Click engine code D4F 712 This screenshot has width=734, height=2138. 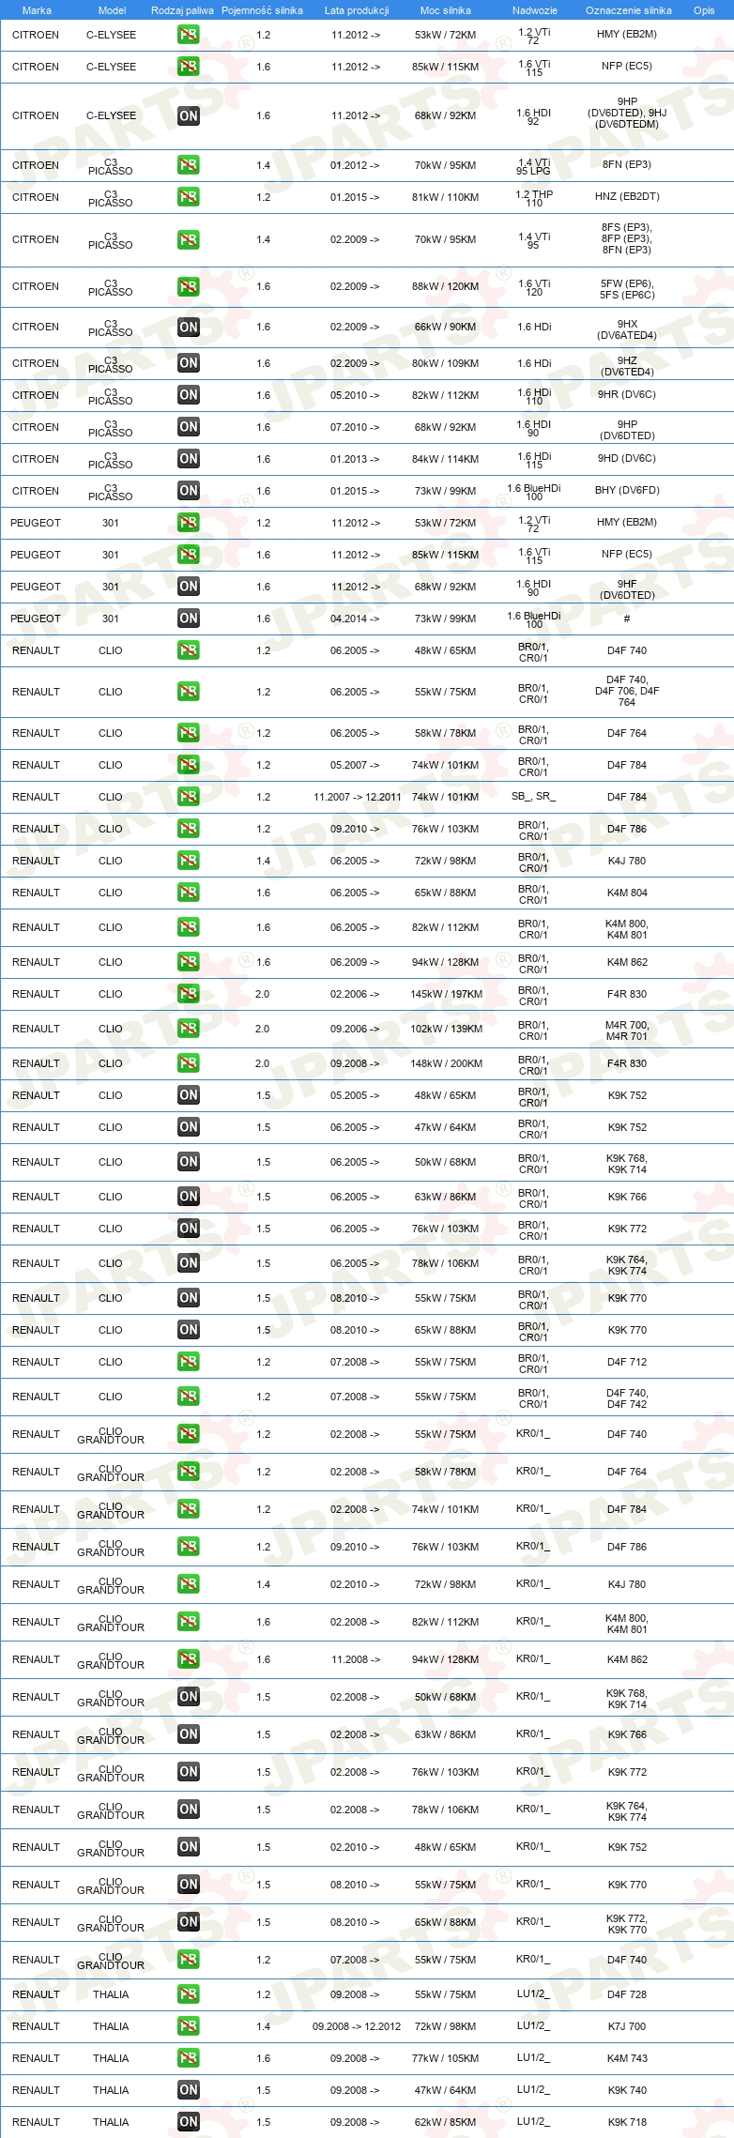[627, 1362]
